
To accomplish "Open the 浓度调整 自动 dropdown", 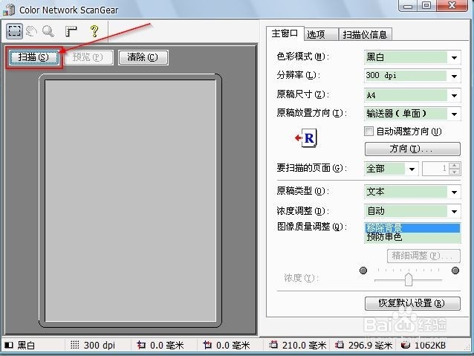I will [454, 211].
